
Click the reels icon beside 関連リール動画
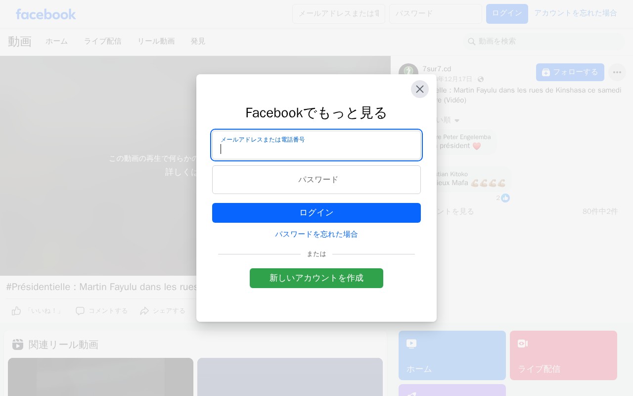click(x=18, y=345)
